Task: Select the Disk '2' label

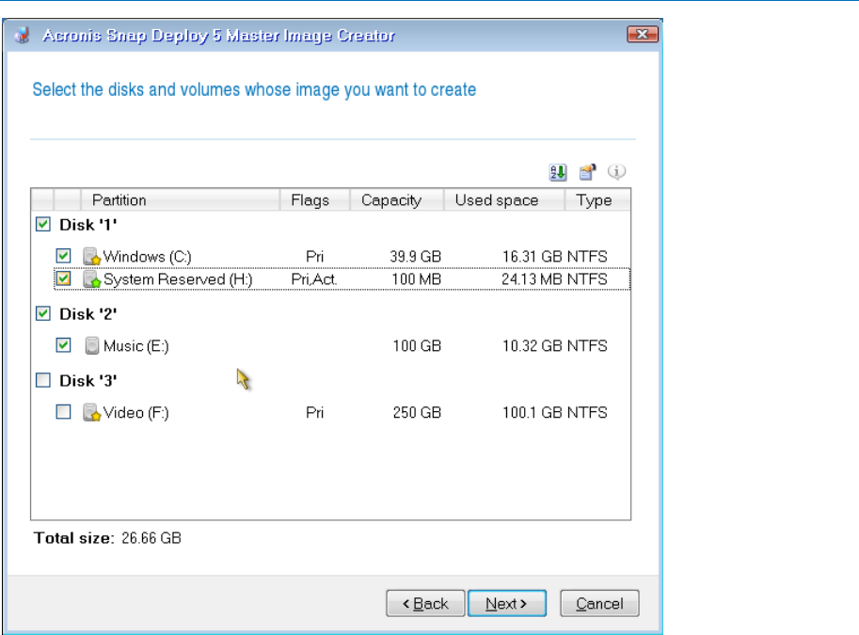Action: (x=88, y=314)
